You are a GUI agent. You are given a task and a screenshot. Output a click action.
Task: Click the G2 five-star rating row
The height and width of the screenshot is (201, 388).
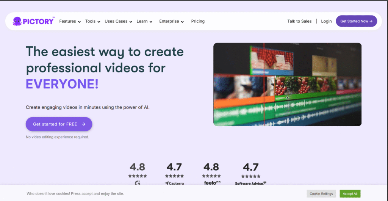(x=138, y=176)
